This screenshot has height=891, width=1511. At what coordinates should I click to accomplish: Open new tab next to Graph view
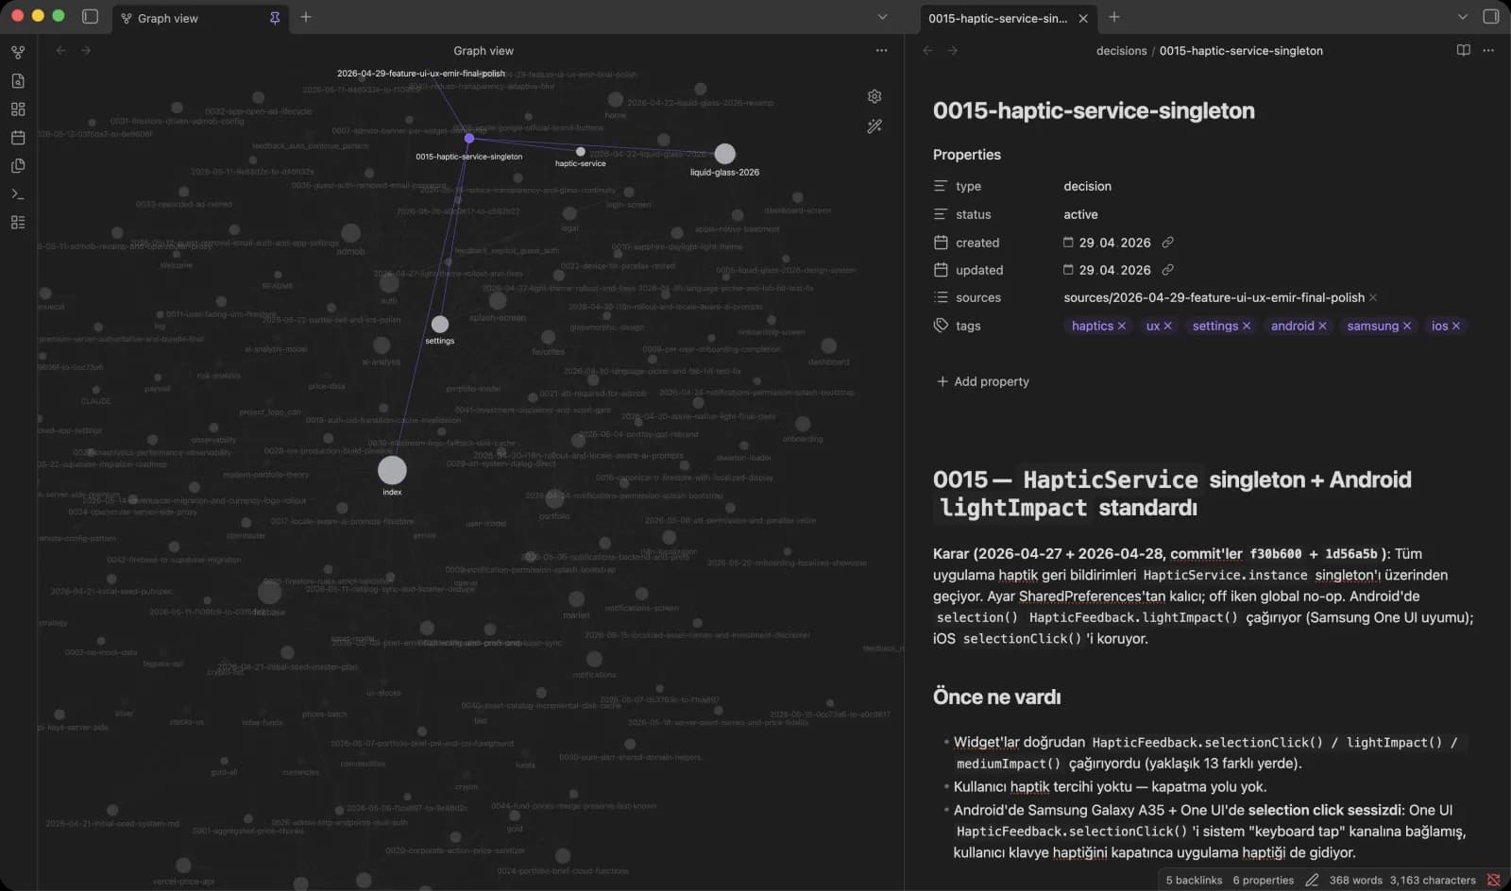(305, 17)
